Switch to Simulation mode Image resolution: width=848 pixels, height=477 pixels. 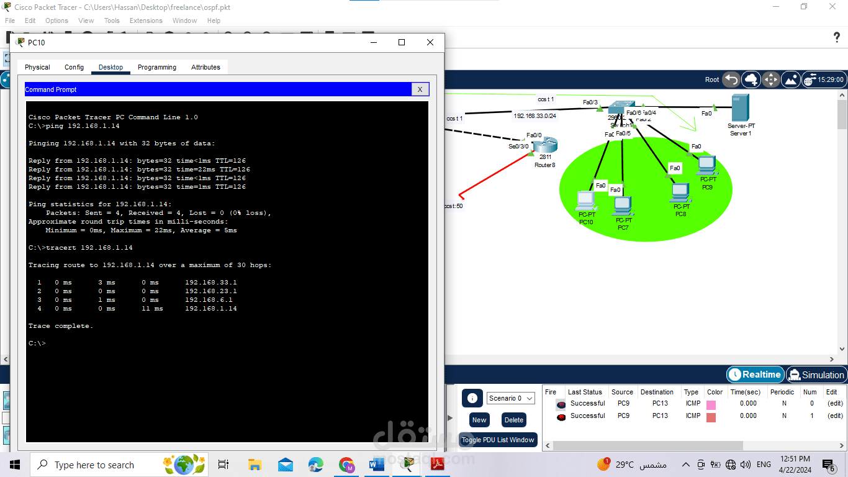[x=816, y=375]
